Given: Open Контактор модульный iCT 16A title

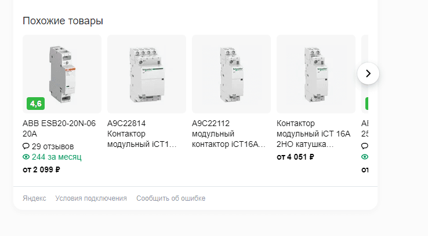Looking at the screenshot, I should coord(313,134).
